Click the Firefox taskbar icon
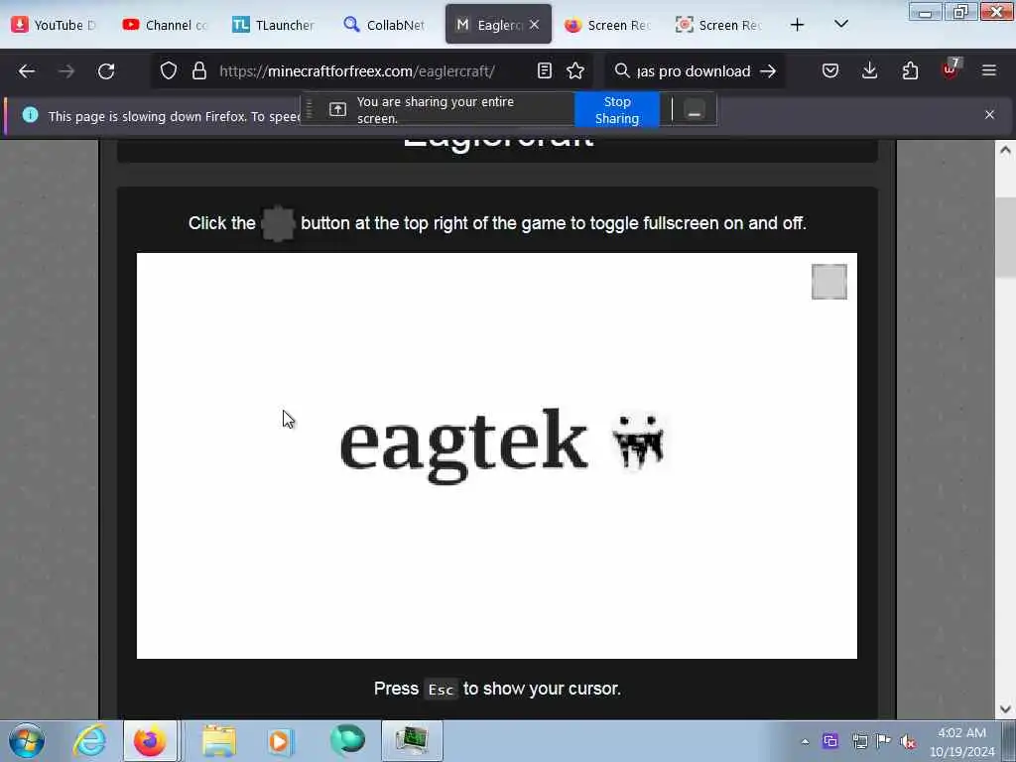1016x762 pixels. coord(150,740)
